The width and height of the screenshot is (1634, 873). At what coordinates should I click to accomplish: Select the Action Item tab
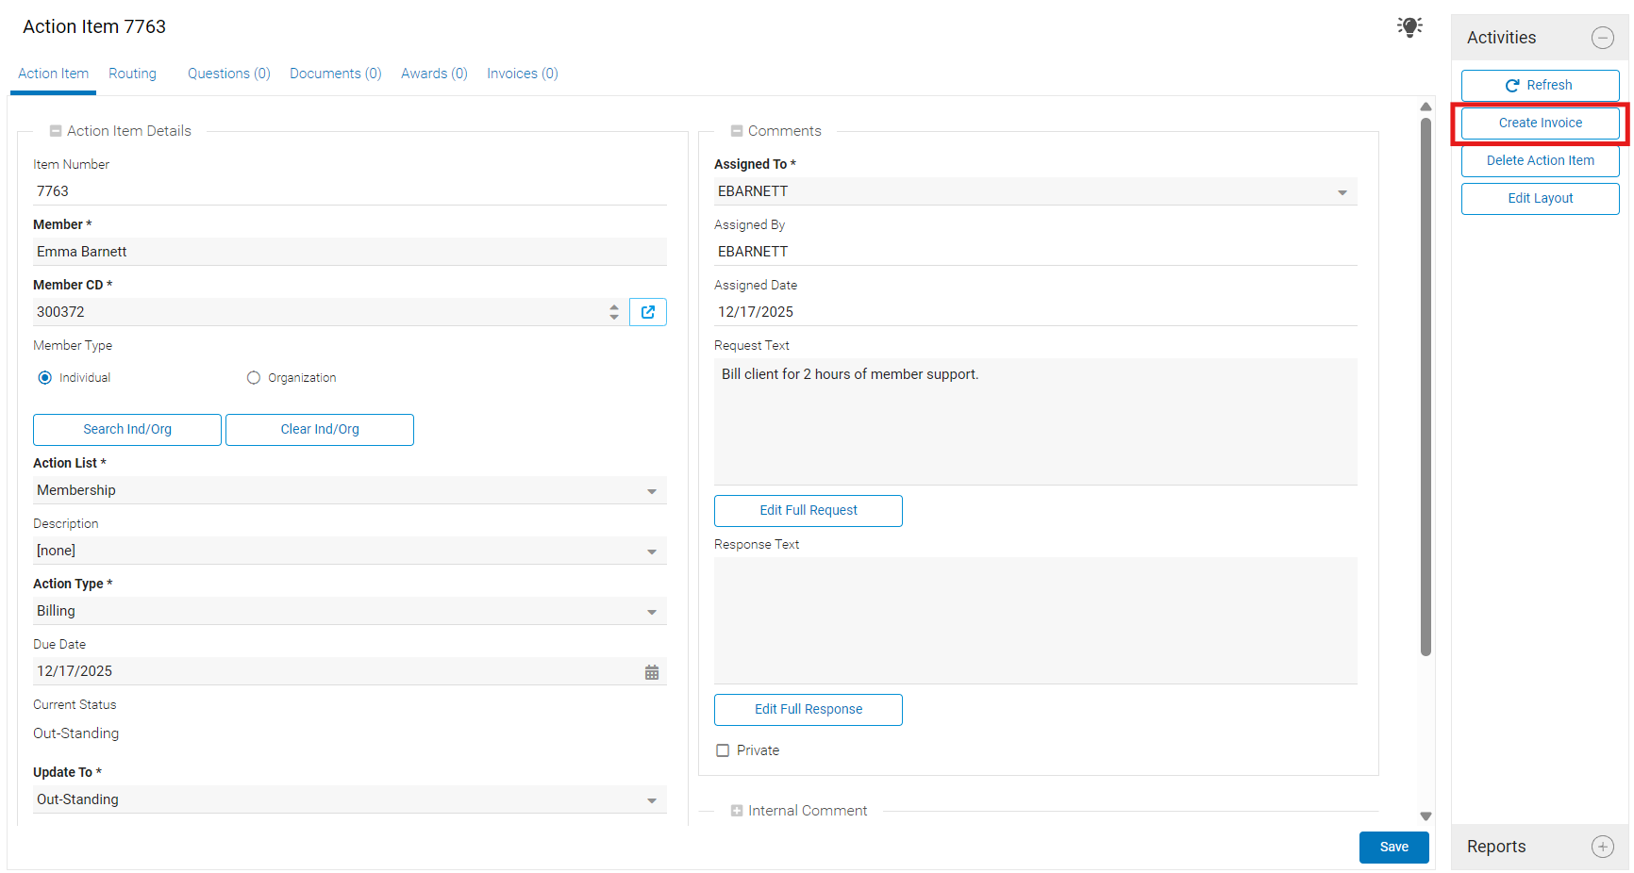(53, 74)
